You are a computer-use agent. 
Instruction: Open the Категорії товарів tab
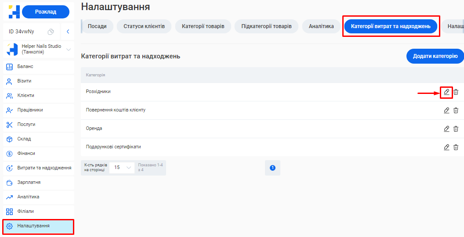(x=203, y=26)
